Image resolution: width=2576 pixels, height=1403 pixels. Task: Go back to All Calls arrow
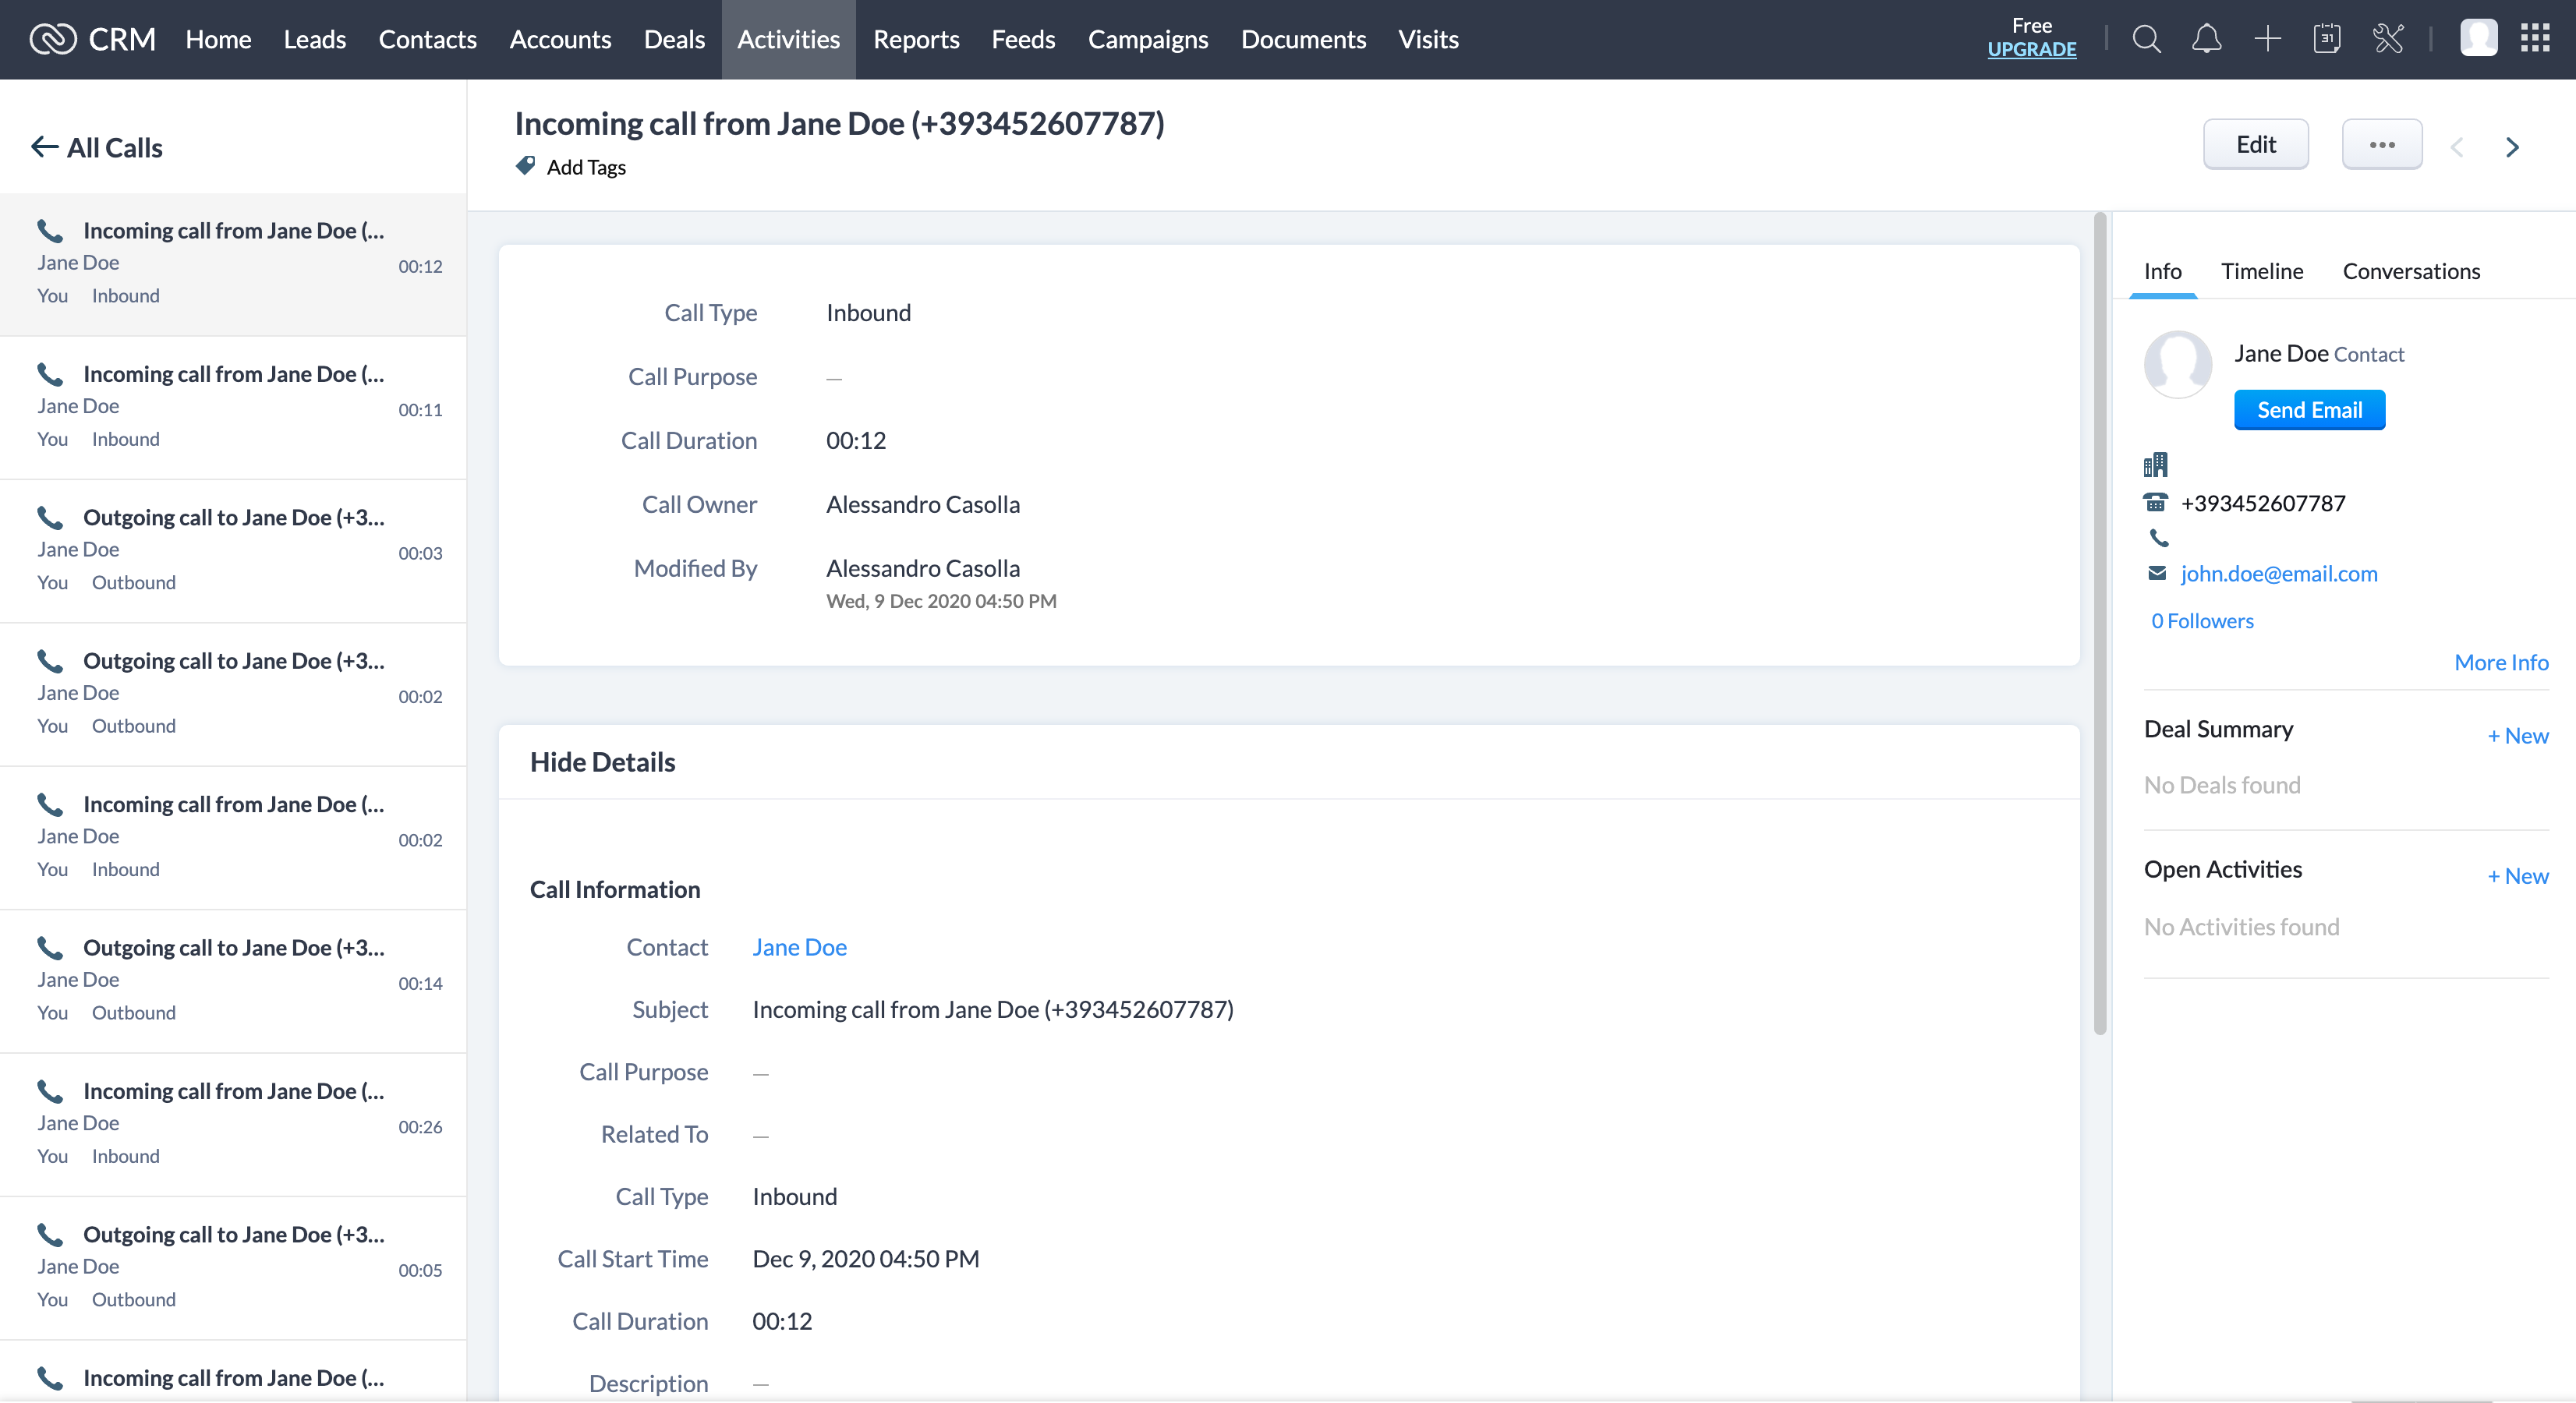[44, 147]
